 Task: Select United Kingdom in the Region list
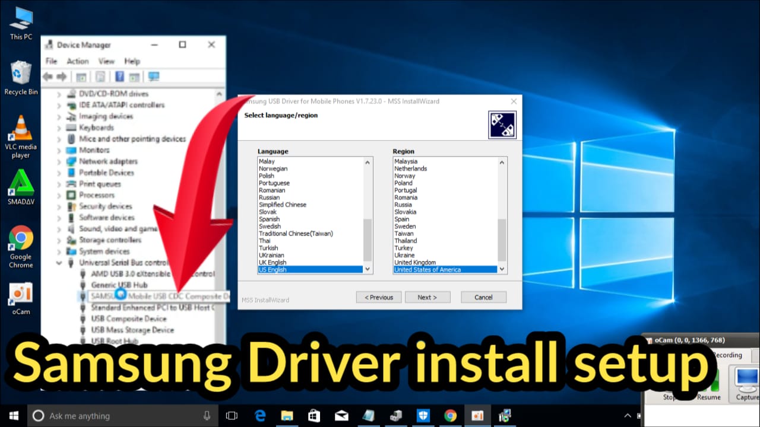(415, 262)
